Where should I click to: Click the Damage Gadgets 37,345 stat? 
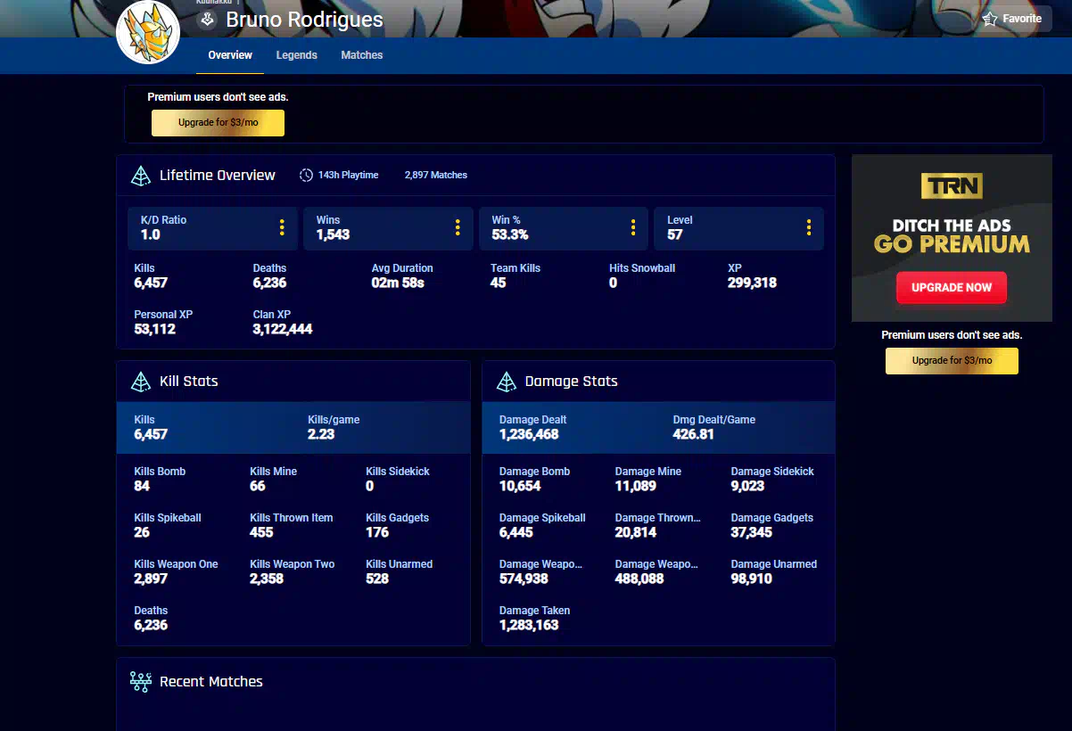[x=772, y=525]
